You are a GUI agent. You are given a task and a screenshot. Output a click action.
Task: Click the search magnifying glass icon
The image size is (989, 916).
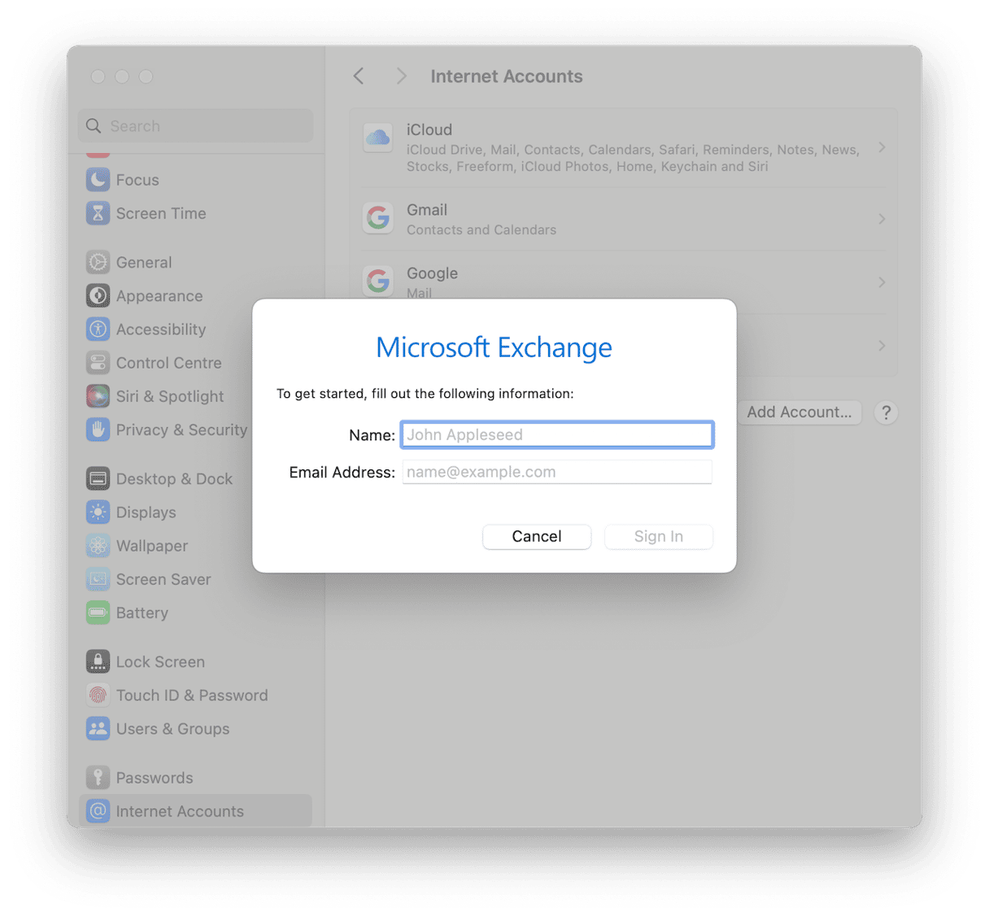click(94, 126)
